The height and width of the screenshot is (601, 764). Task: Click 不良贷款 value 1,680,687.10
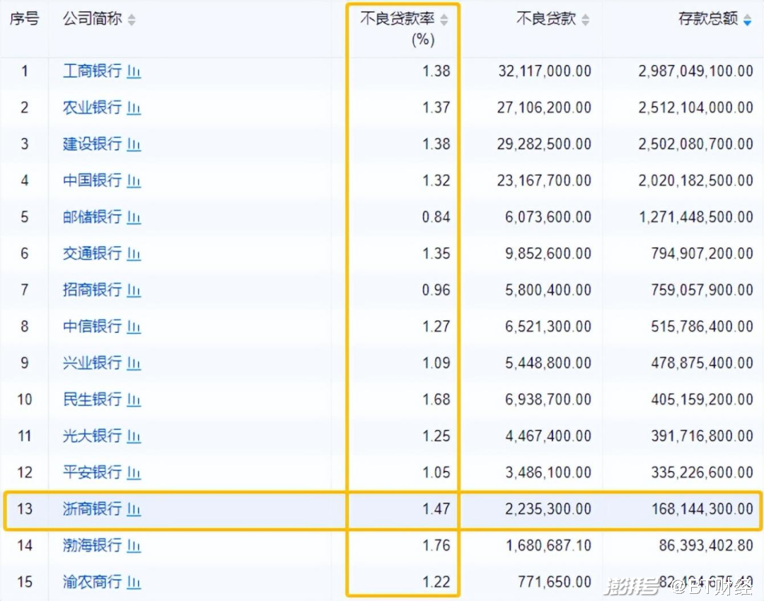pos(549,545)
